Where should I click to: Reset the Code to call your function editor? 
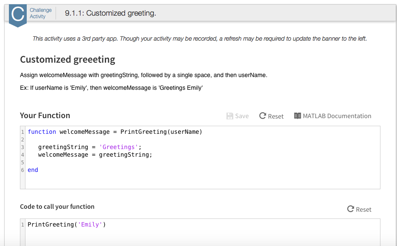pos(359,209)
